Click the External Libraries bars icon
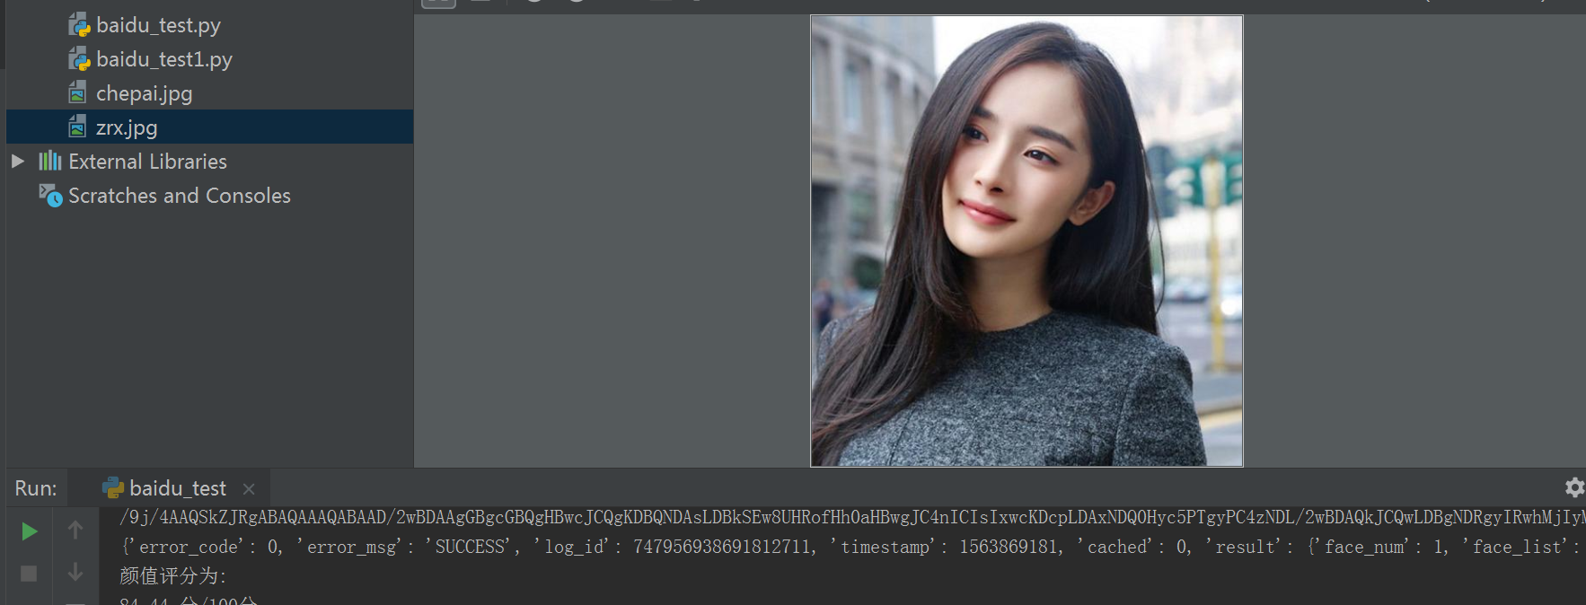 coord(50,162)
